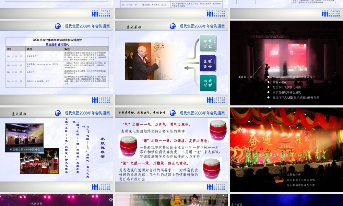Click the 专业舞蹈学院演员伴舞 caption
The width and height of the screenshot is (343, 206).
301,185
